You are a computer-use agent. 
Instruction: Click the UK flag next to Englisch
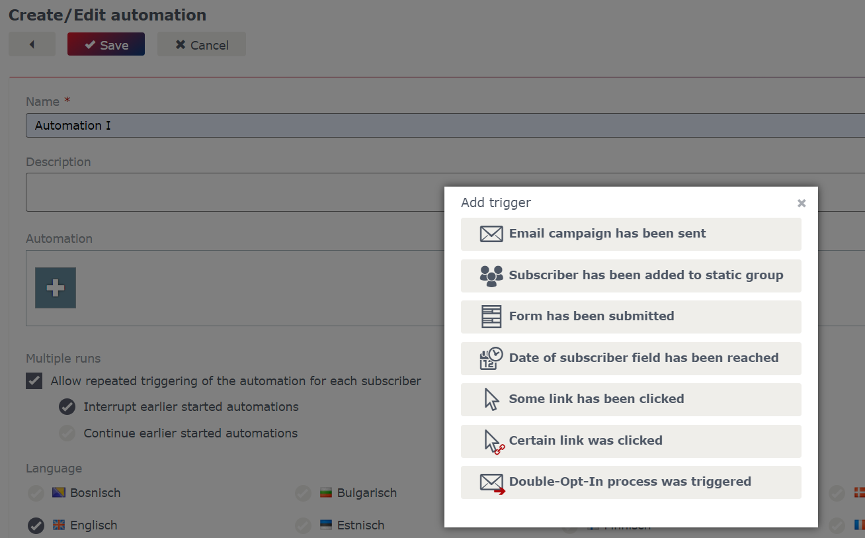59,525
